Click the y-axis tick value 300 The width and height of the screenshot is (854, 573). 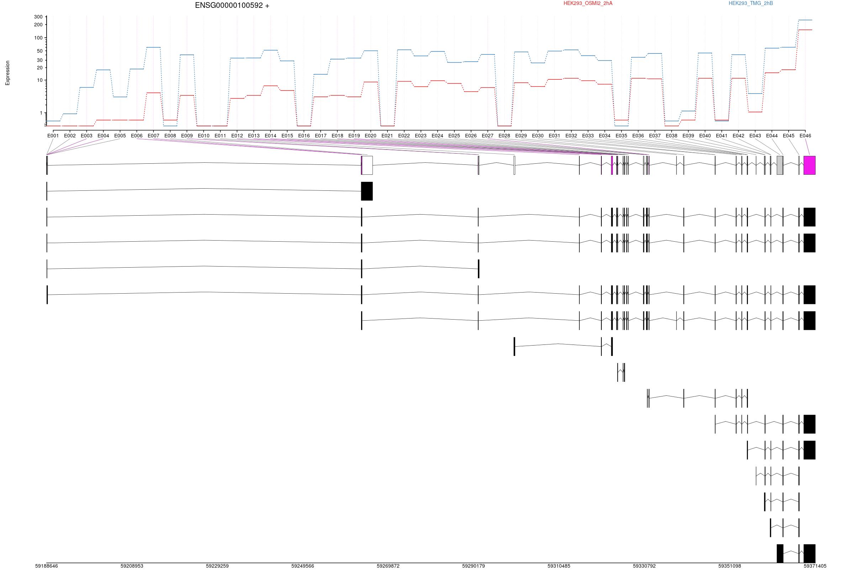pos(38,17)
